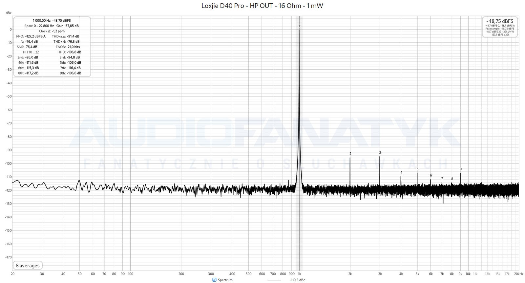Click the ENOB 21,0 bits reading
This screenshot has width=525, height=283.
point(73,47)
